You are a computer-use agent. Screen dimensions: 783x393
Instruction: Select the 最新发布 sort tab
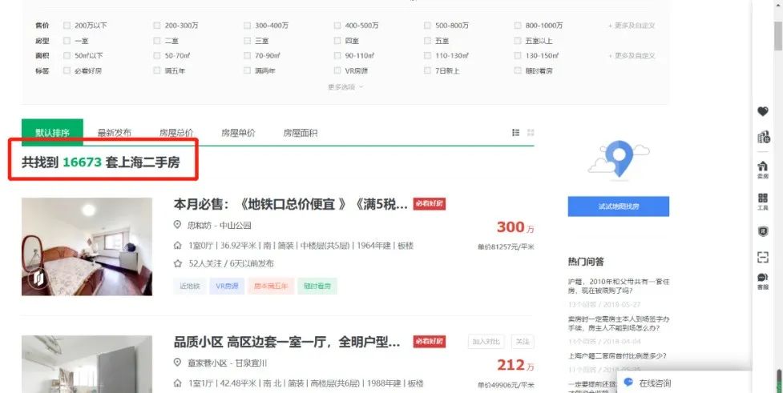pyautogui.click(x=115, y=133)
